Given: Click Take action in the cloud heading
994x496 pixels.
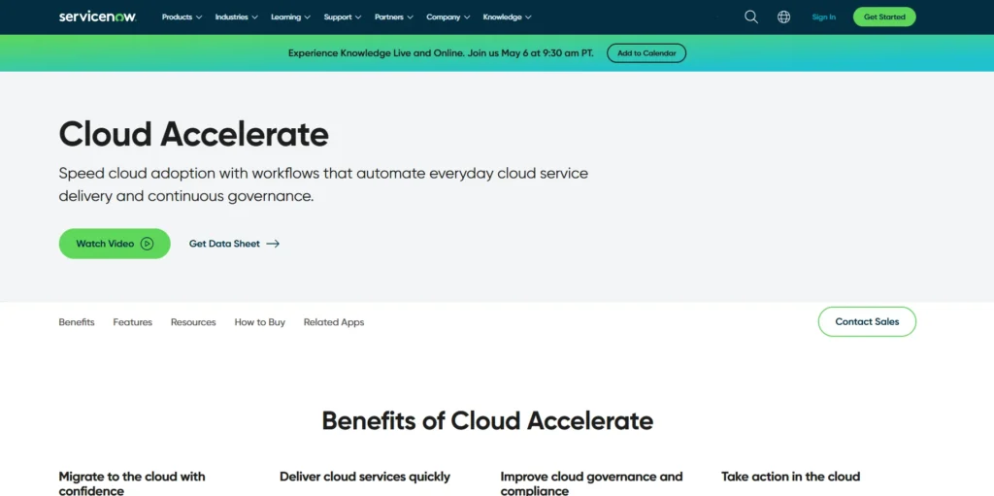Looking at the screenshot, I should [x=790, y=477].
